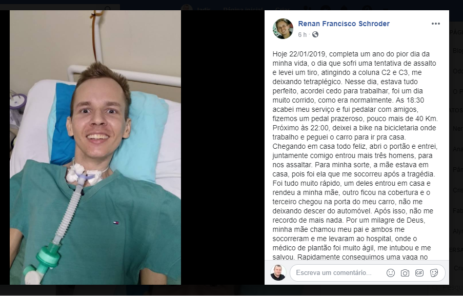Click the dimmed 'Criar' menu item
The image size is (463, 296).
(x=283, y=8)
